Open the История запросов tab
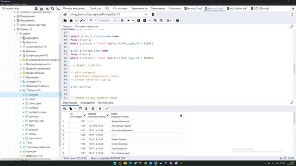This screenshot has width=296, height=166. point(86,27)
